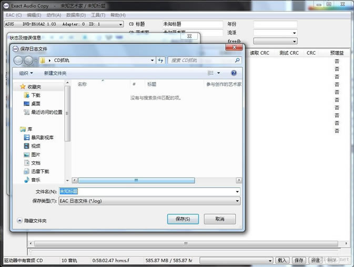Click right arrow of file list scrollbar
The height and width of the screenshot is (267, 354).
click(239, 180)
